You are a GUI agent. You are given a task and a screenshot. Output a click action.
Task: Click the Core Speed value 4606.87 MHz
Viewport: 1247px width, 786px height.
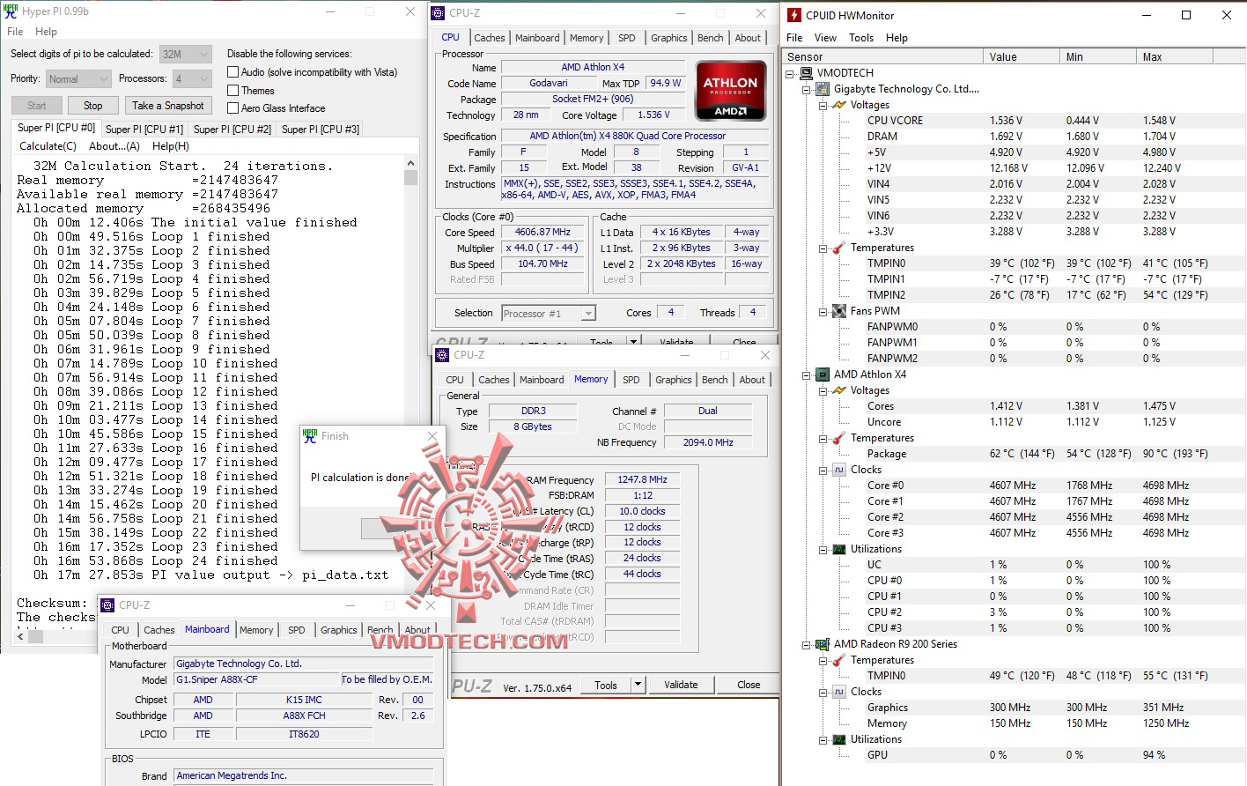click(x=542, y=233)
